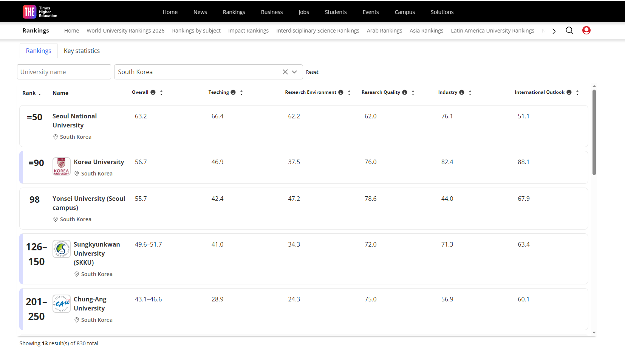Open Latin America University Rankings link
This screenshot has width=625, height=357.
[x=492, y=31]
